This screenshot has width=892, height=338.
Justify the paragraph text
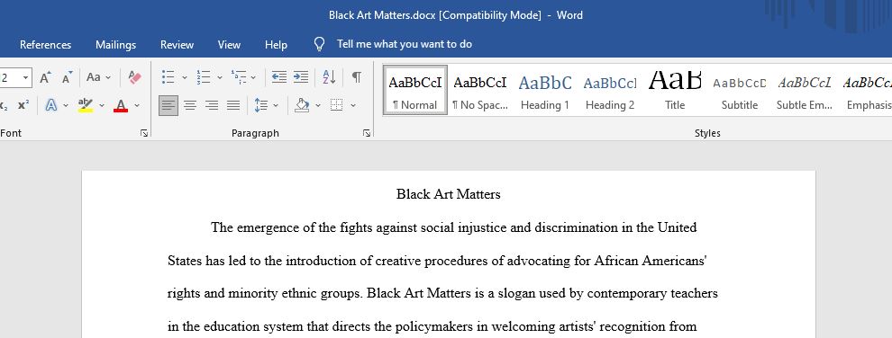233,105
